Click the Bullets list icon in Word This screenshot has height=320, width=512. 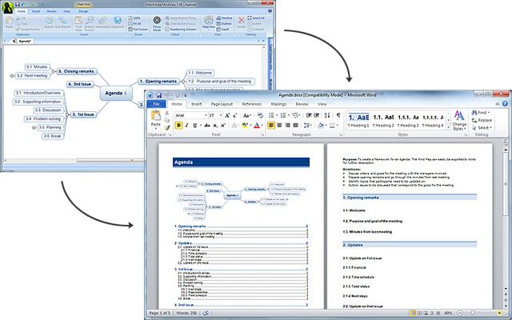[x=272, y=115]
